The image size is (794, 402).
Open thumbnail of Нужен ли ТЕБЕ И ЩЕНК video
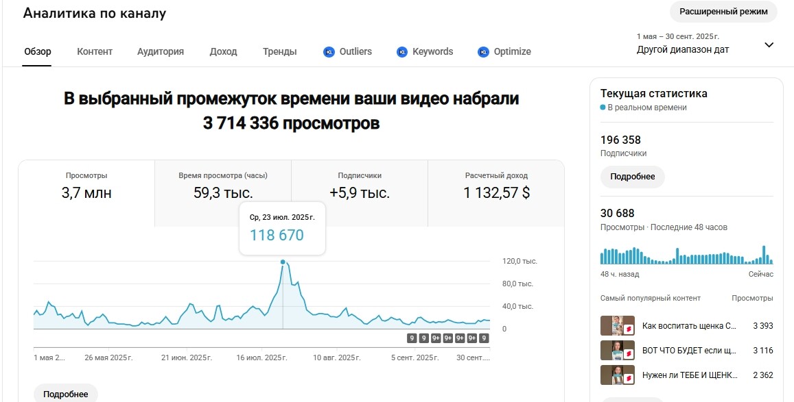[x=617, y=375]
